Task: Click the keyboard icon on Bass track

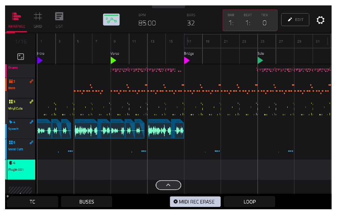Action: tap(10, 81)
